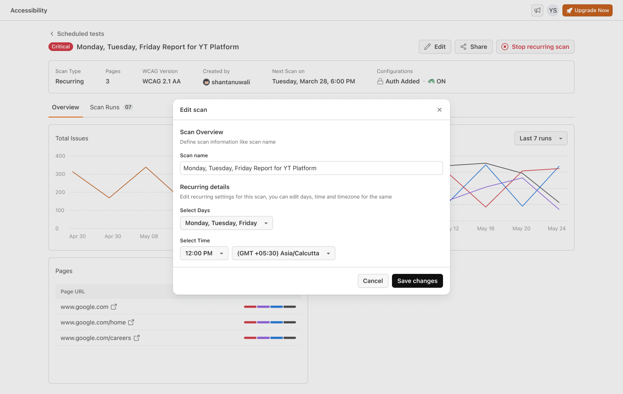This screenshot has height=394, width=623.
Task: Open external link icon for www.google.com/home
Action: click(x=131, y=322)
